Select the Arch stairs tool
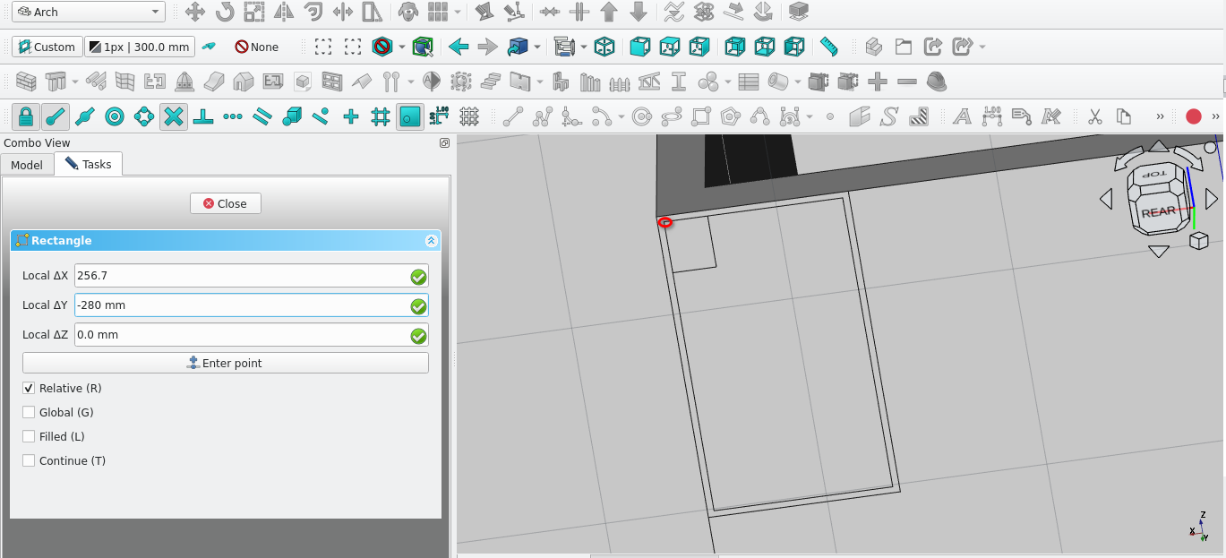This screenshot has height=558, width=1226. [490, 82]
